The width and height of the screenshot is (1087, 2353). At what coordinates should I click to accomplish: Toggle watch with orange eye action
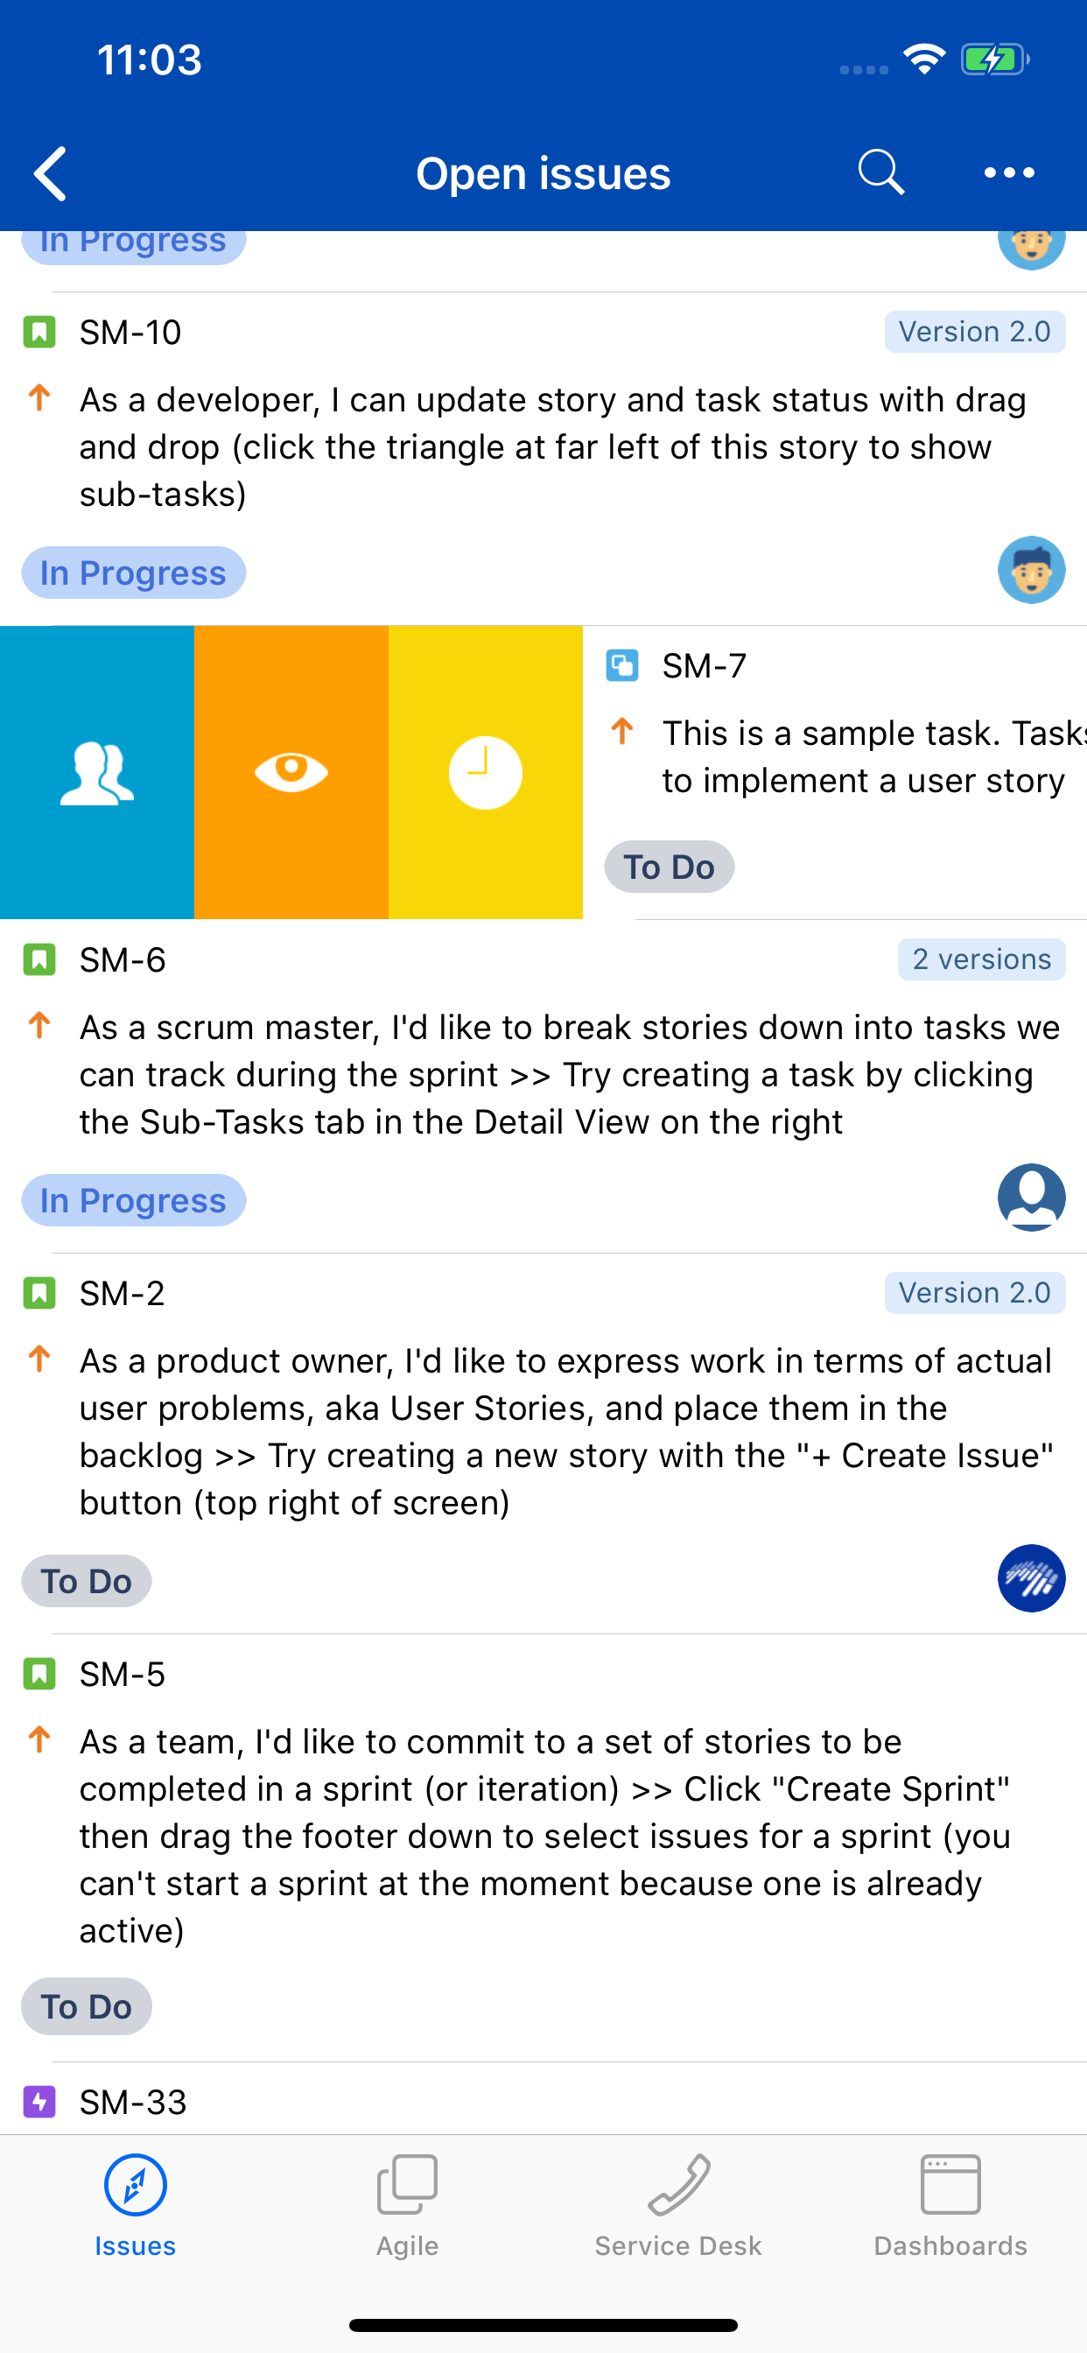point(291,772)
